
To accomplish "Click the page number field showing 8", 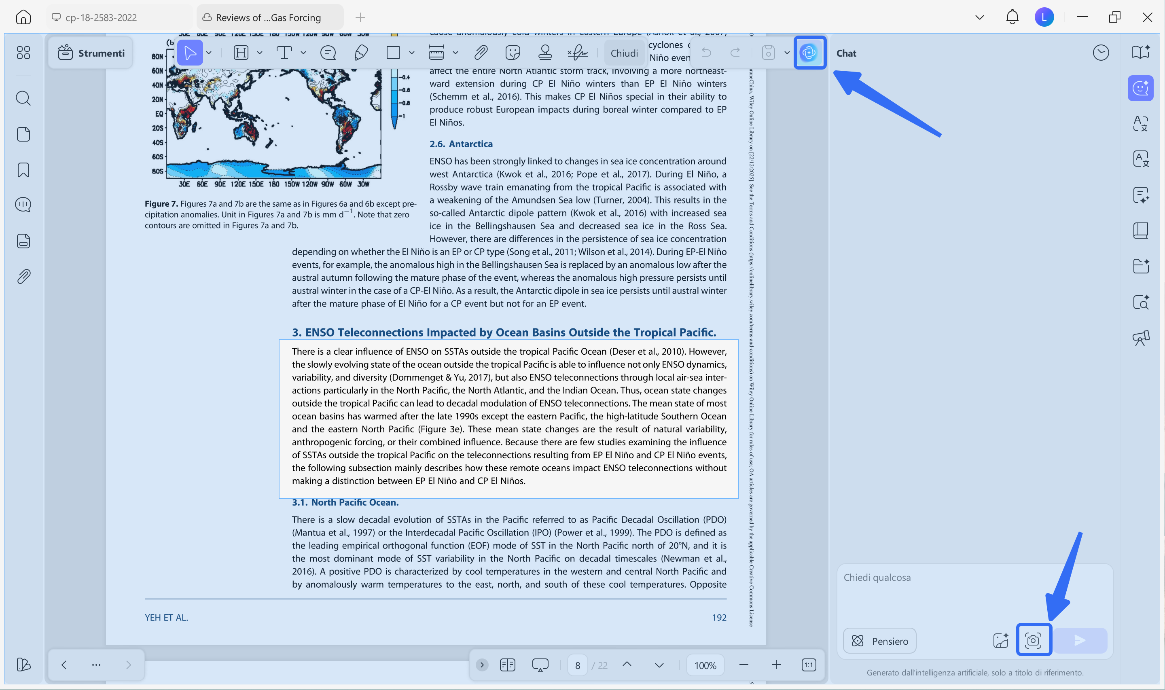I will pyautogui.click(x=577, y=665).
